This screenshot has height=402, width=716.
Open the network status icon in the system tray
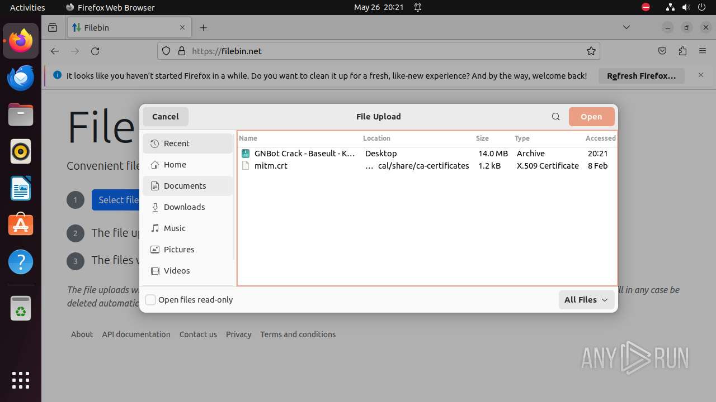[x=671, y=7]
